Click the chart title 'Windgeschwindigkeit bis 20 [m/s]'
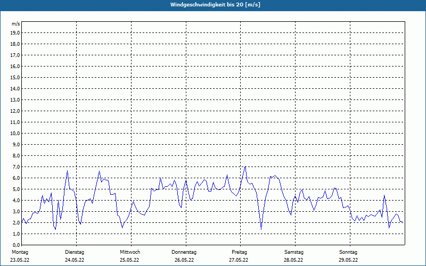 (x=215, y=5)
